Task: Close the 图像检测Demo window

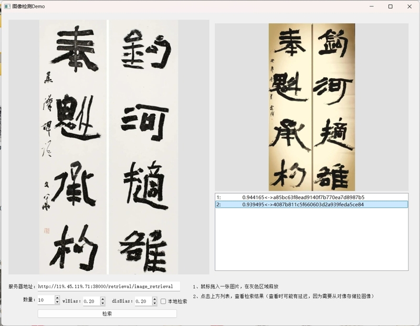Action: pos(409,6)
